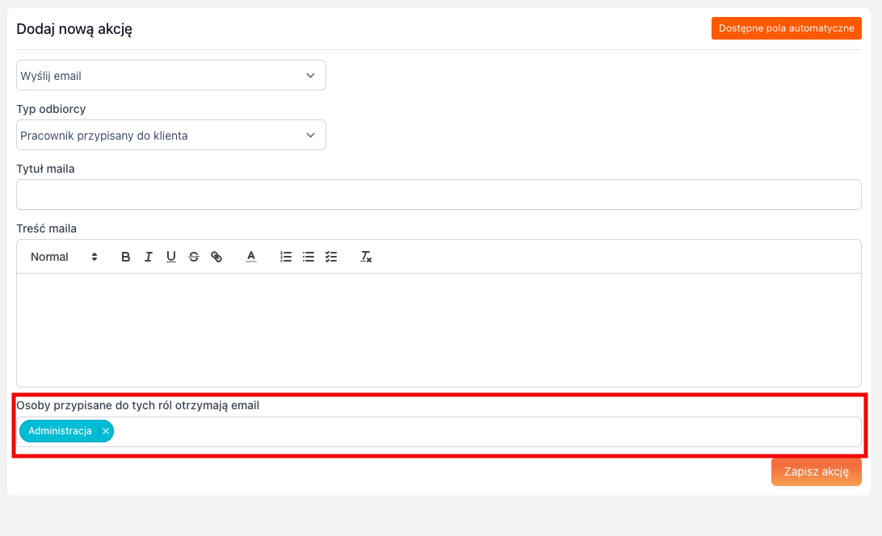
Task: Open the text color picker
Action: point(251,257)
